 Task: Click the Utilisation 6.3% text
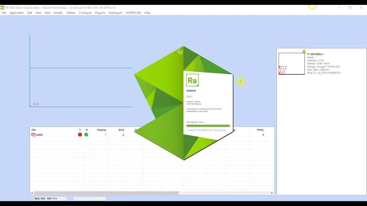point(315,60)
